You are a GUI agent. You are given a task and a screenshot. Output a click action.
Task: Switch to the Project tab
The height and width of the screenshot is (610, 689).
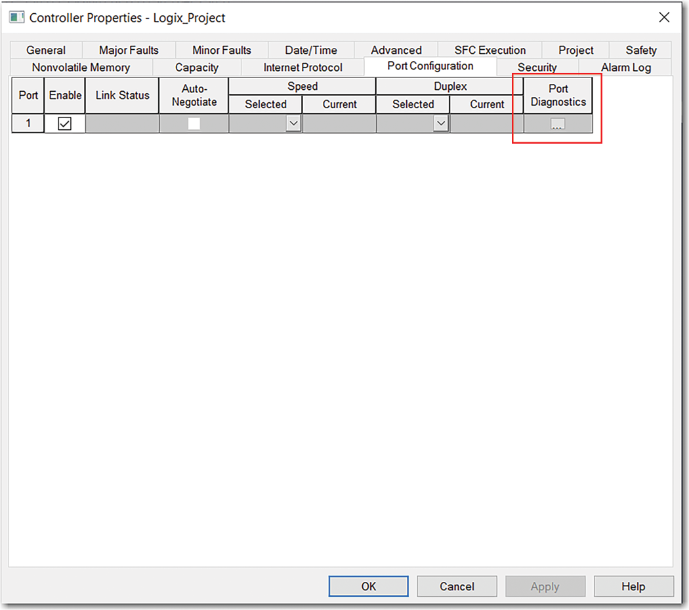(575, 50)
